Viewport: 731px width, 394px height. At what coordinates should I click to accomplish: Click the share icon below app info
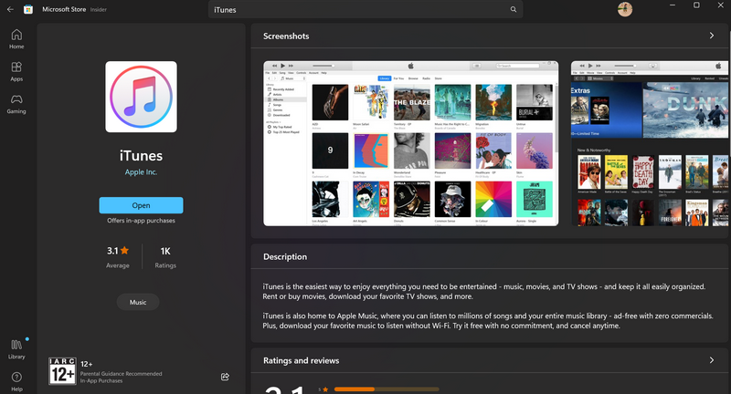pyautogui.click(x=225, y=376)
